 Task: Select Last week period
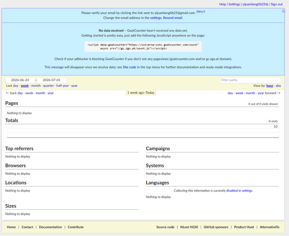(25, 86)
